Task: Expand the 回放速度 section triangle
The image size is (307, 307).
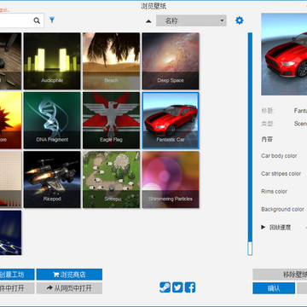Action: (264, 227)
